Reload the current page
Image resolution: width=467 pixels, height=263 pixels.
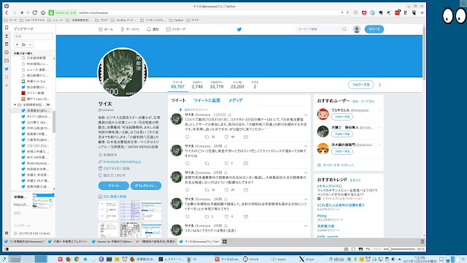pyautogui.click(x=35, y=13)
